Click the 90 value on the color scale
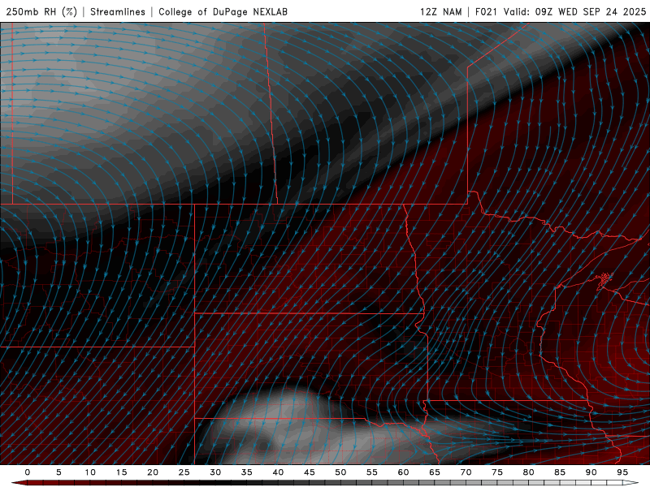 click(591, 472)
